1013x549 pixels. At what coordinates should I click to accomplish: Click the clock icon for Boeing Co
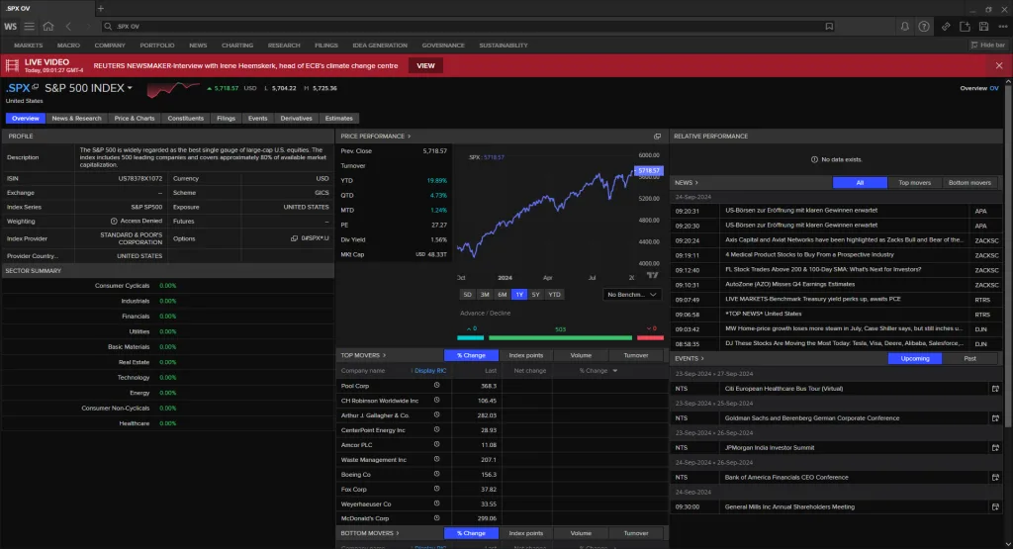(x=436, y=474)
